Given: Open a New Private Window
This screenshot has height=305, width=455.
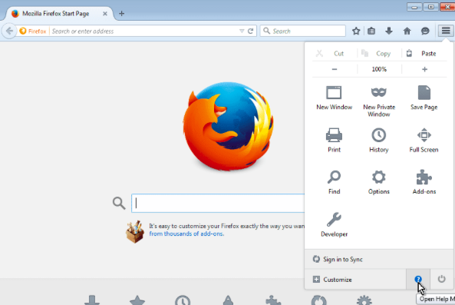Looking at the screenshot, I should [x=379, y=101].
